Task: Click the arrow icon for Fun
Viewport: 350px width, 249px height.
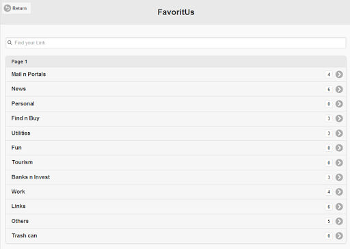Action: [339, 148]
